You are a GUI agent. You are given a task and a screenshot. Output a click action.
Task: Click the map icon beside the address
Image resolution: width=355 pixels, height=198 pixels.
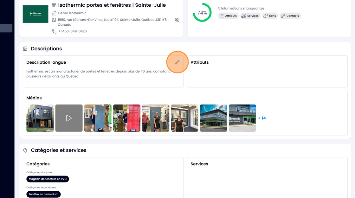point(54,20)
